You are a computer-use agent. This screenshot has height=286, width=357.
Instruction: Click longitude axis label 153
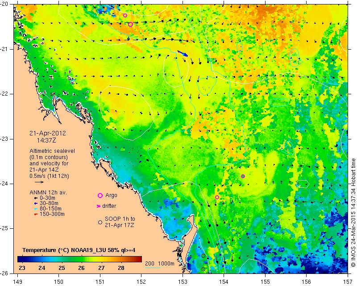pyautogui.click(x=183, y=282)
